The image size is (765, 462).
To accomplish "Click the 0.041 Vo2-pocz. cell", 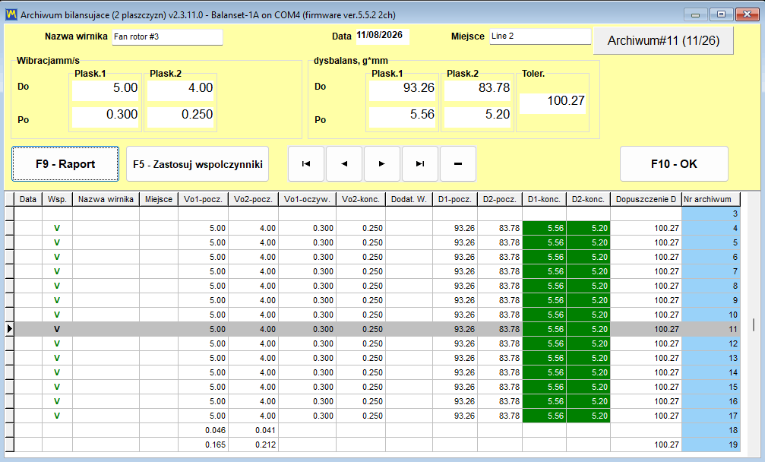I will pos(253,430).
